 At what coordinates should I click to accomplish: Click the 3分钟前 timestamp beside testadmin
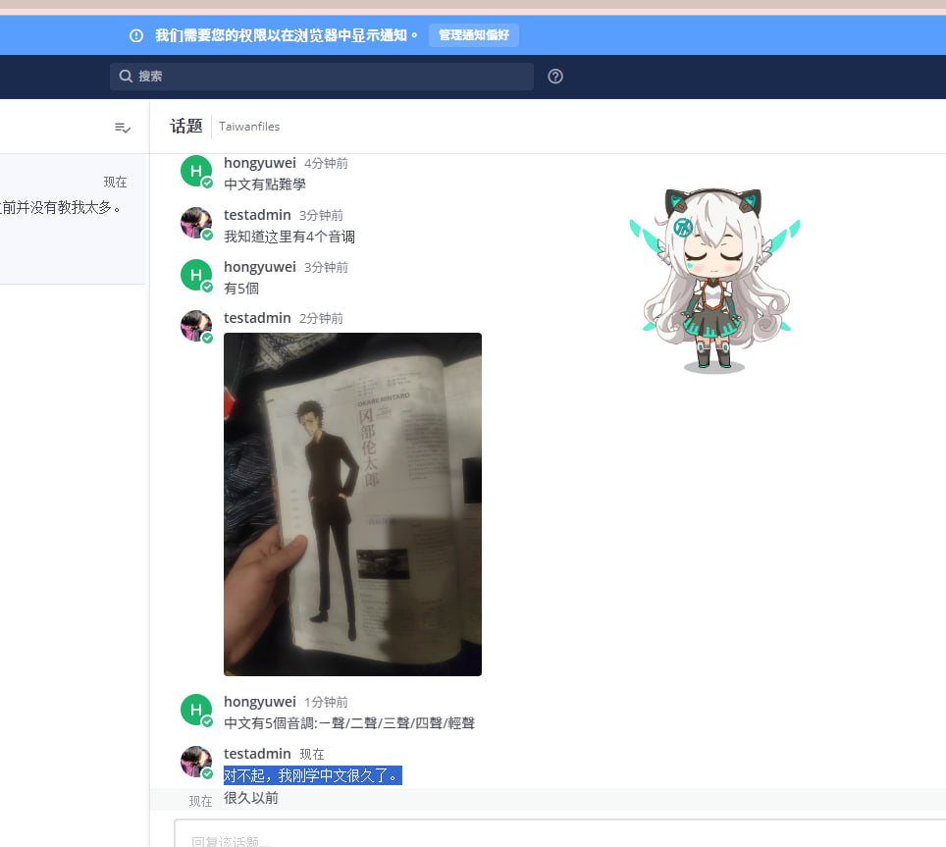(x=321, y=215)
